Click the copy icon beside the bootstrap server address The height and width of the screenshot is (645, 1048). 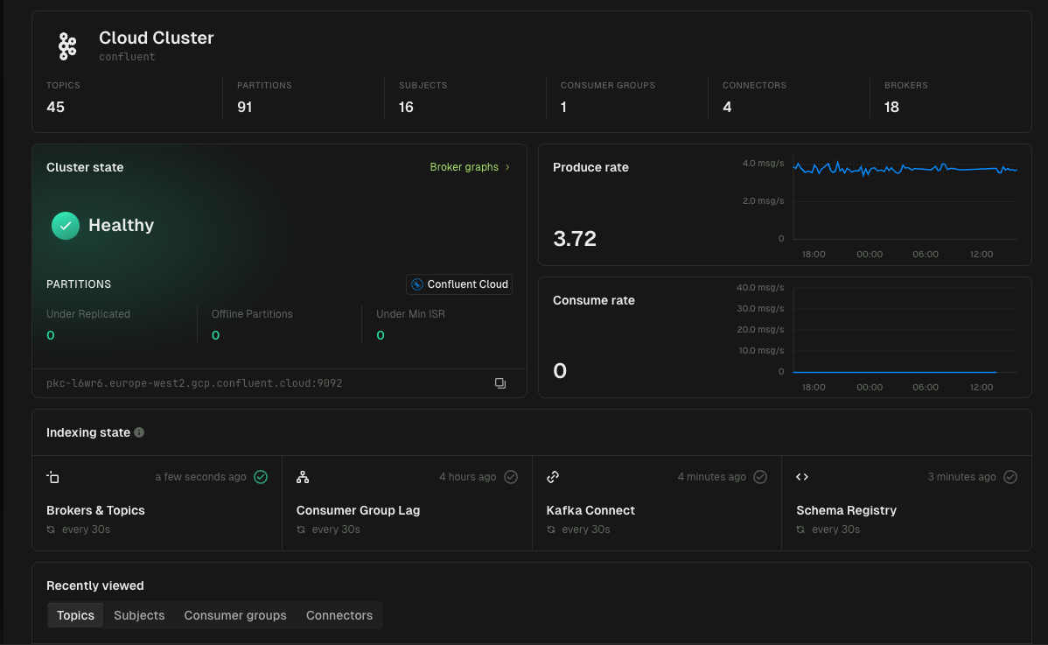point(500,382)
